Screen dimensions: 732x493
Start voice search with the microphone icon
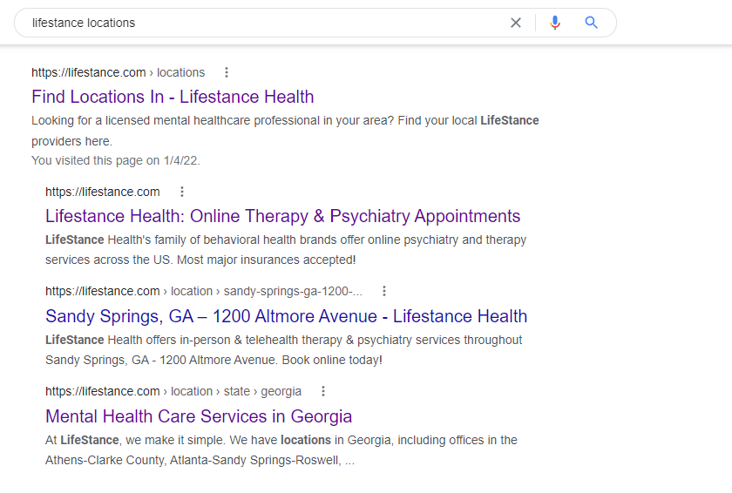point(555,23)
